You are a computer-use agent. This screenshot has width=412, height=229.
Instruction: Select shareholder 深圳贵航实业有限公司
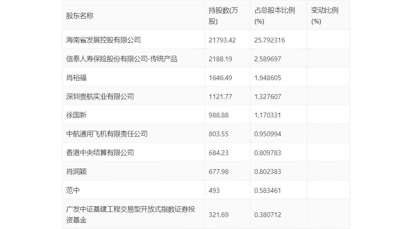pyautogui.click(x=100, y=97)
